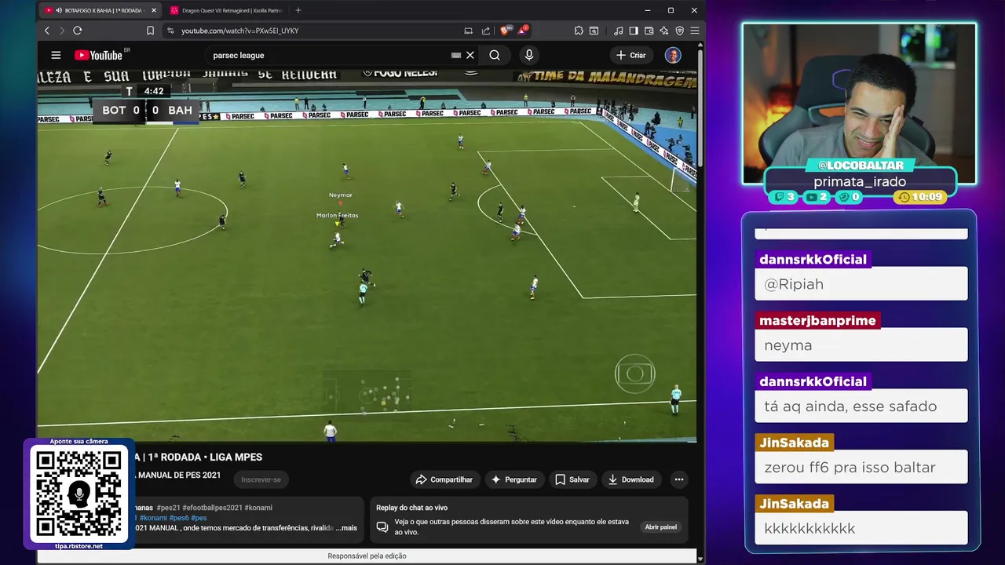This screenshot has width=1005, height=565.
Task: Go to the YouTube home logo
Action: tap(99, 55)
